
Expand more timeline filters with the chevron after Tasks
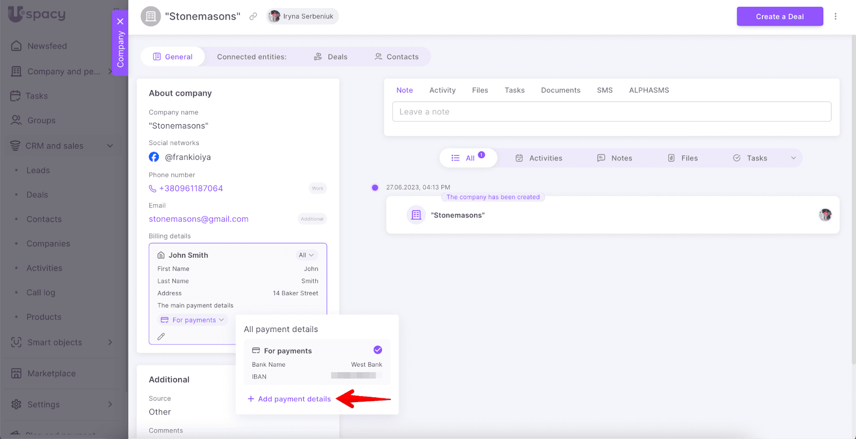point(793,158)
